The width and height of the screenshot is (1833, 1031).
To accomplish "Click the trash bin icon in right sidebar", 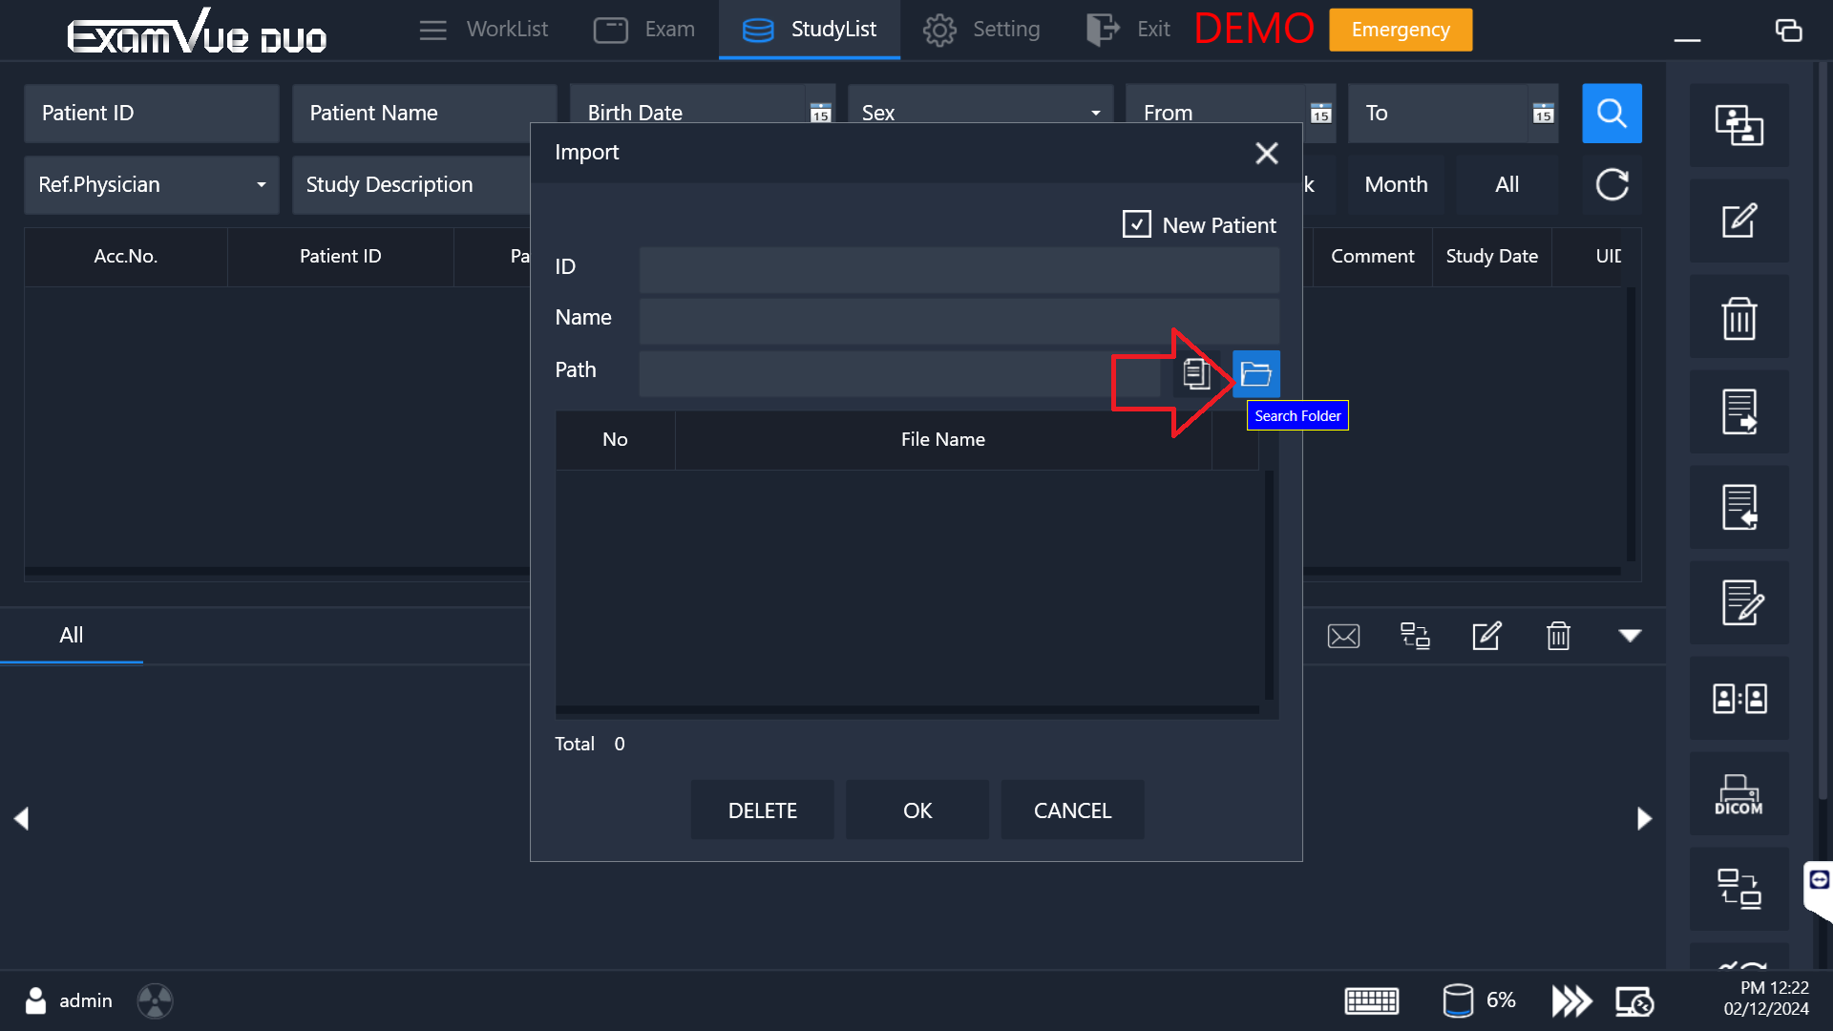I will pos(1738,317).
